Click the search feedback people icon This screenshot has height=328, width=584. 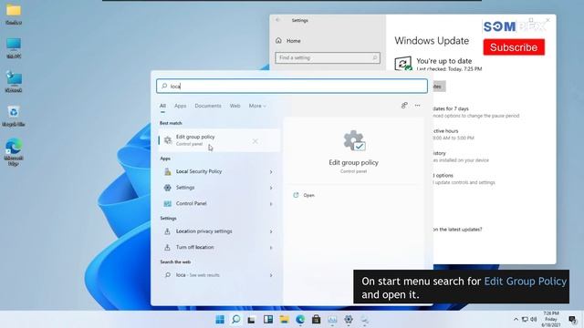click(404, 106)
